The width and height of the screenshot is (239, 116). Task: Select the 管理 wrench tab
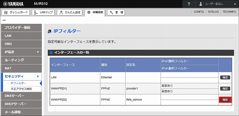[116, 13]
